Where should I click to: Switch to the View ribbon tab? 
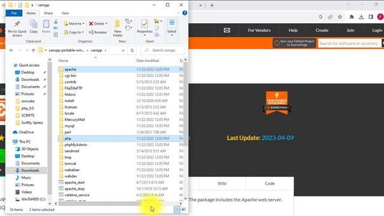65,13
